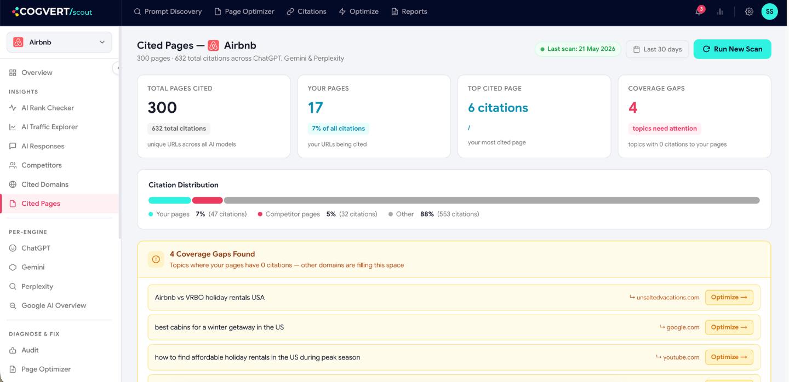Screen dimensions: 789x382
Task: Open the Optimize top menu item
Action: (x=359, y=11)
